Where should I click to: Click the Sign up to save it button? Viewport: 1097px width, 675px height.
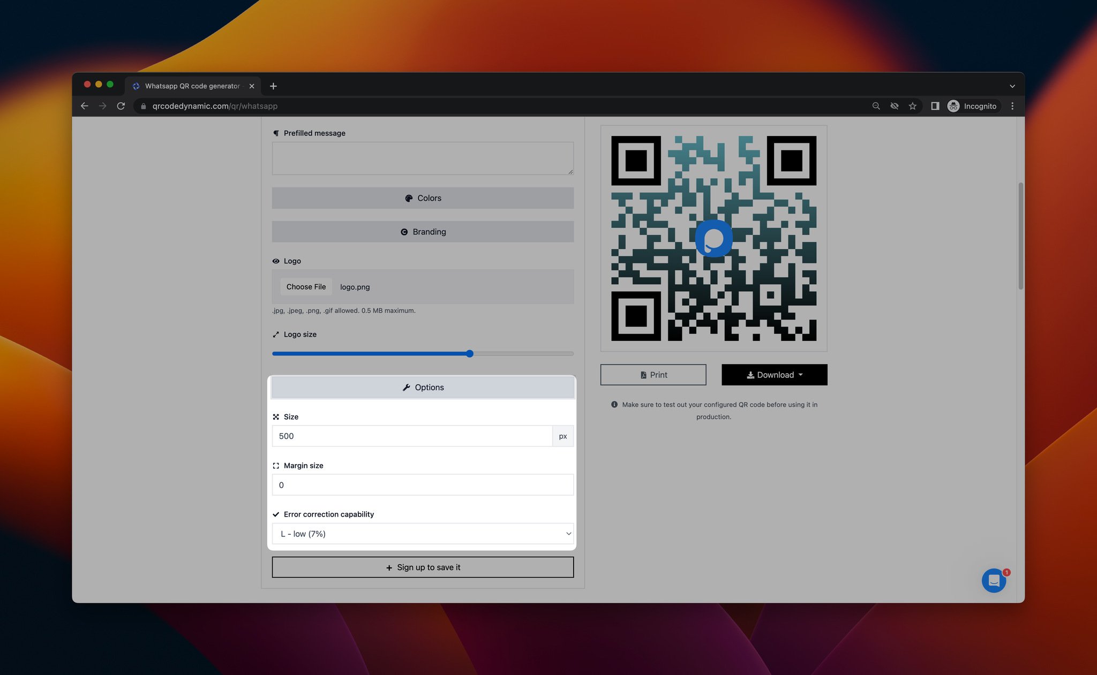click(x=423, y=567)
